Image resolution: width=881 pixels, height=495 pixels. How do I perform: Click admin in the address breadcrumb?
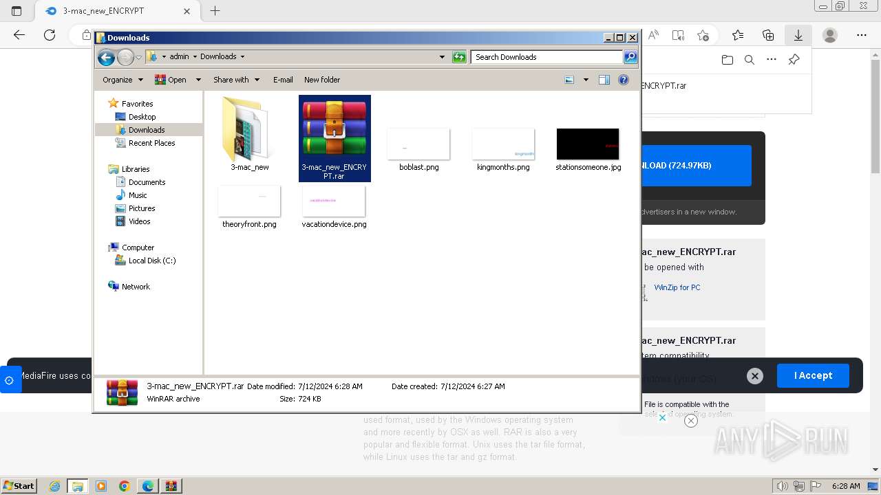point(179,57)
